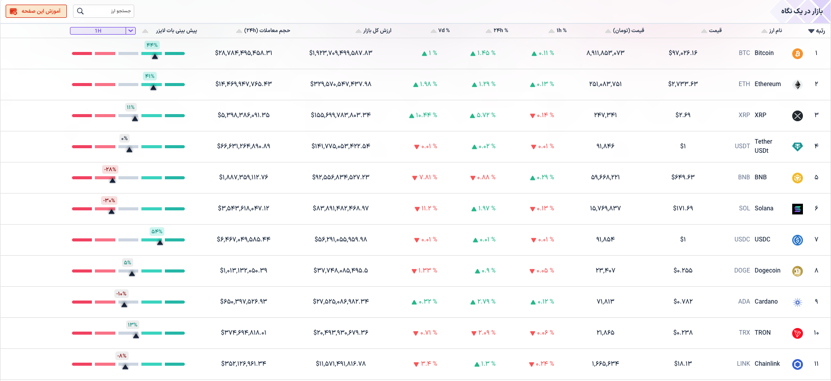This screenshot has height=381, width=831.
Task: Click Solana prediction gauge at -30%
Action: 128,206
